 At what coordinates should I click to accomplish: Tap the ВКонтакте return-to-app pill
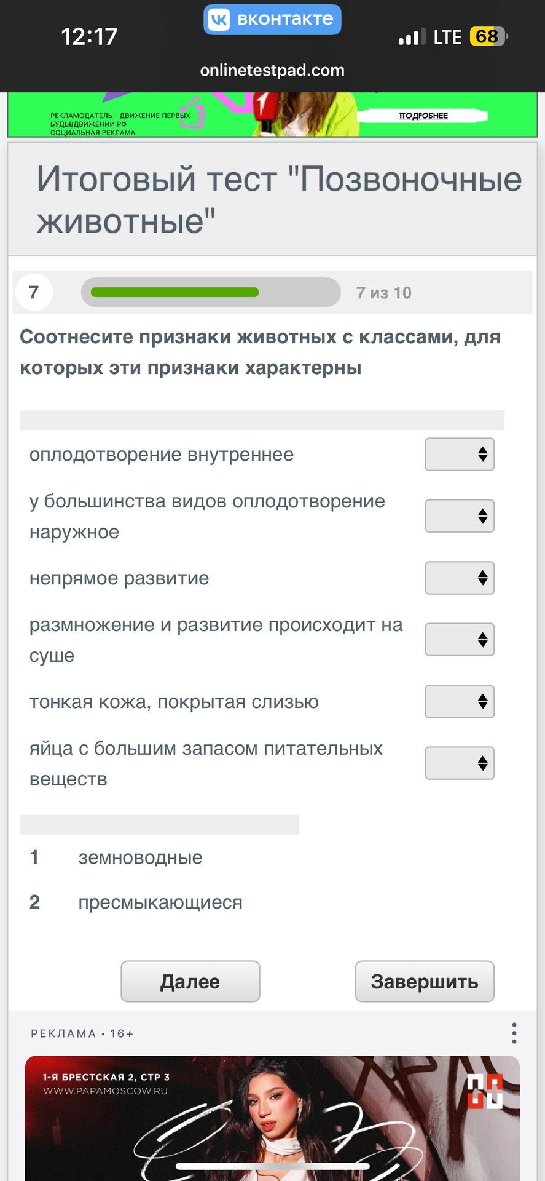[272, 19]
